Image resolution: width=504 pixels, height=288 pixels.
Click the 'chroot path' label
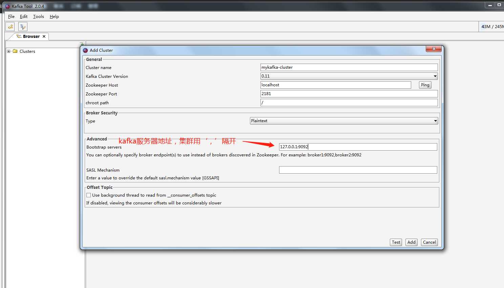(x=97, y=103)
